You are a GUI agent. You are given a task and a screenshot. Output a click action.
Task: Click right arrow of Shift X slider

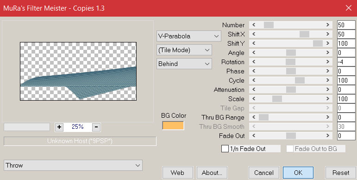pos(328,34)
